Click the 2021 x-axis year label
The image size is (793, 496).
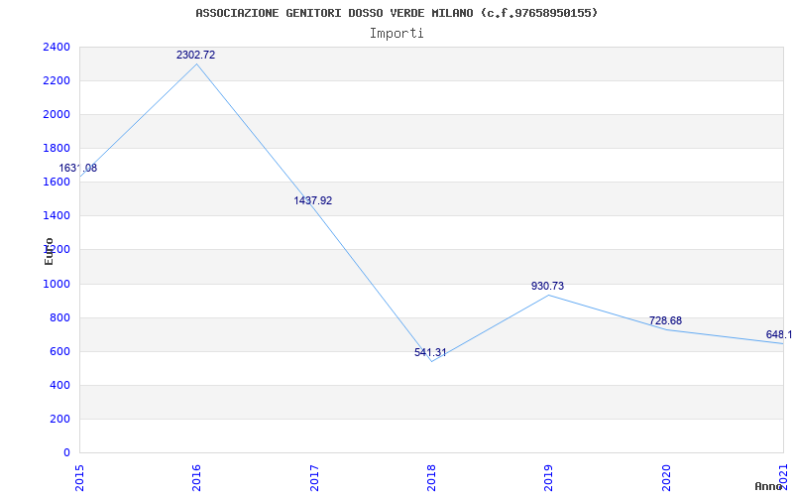[783, 478]
